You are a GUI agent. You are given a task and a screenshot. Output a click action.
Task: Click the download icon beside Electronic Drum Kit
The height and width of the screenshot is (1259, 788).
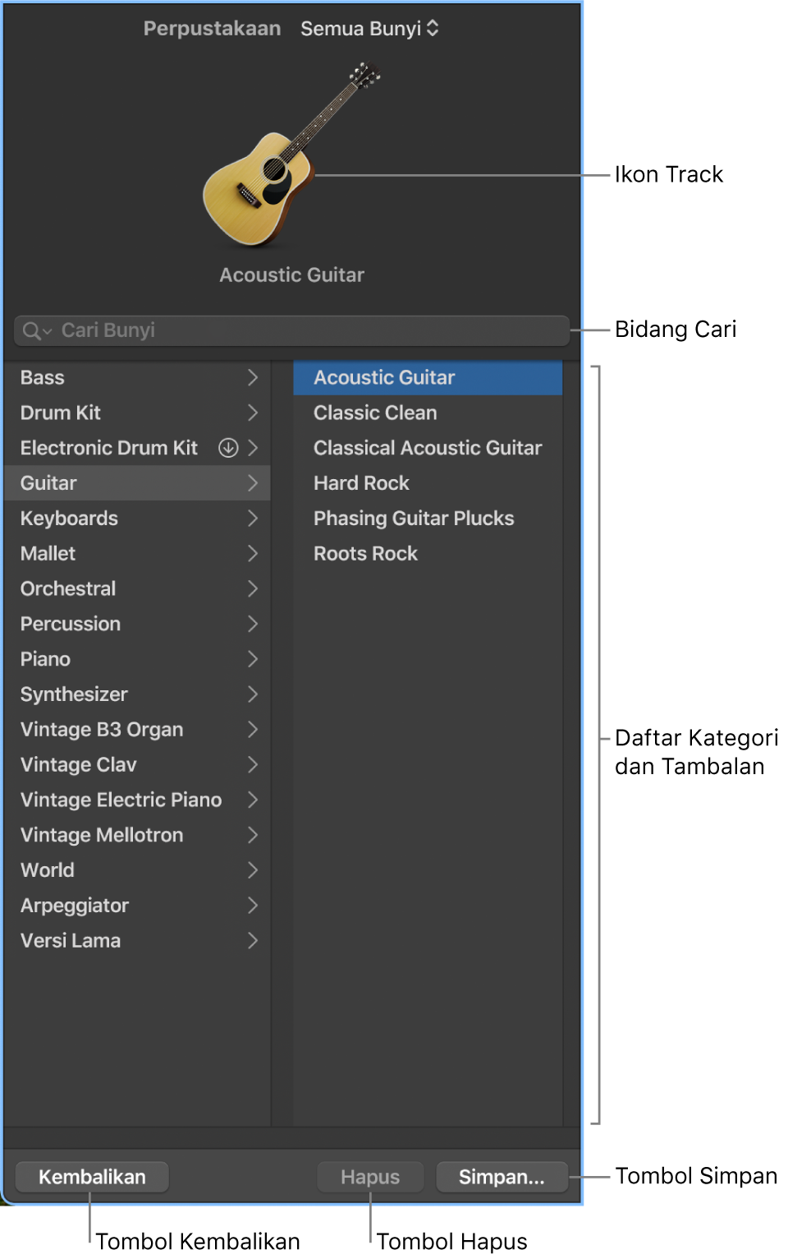click(x=228, y=448)
